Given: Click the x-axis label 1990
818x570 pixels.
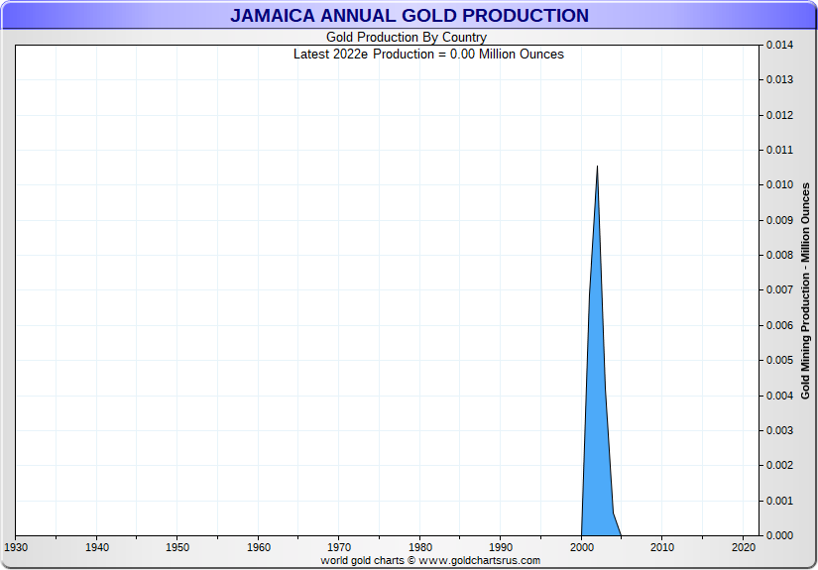Looking at the screenshot, I should 501,547.
